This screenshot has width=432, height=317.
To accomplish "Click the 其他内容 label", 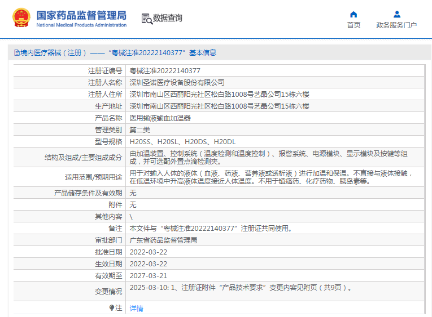I will tap(108, 217).
